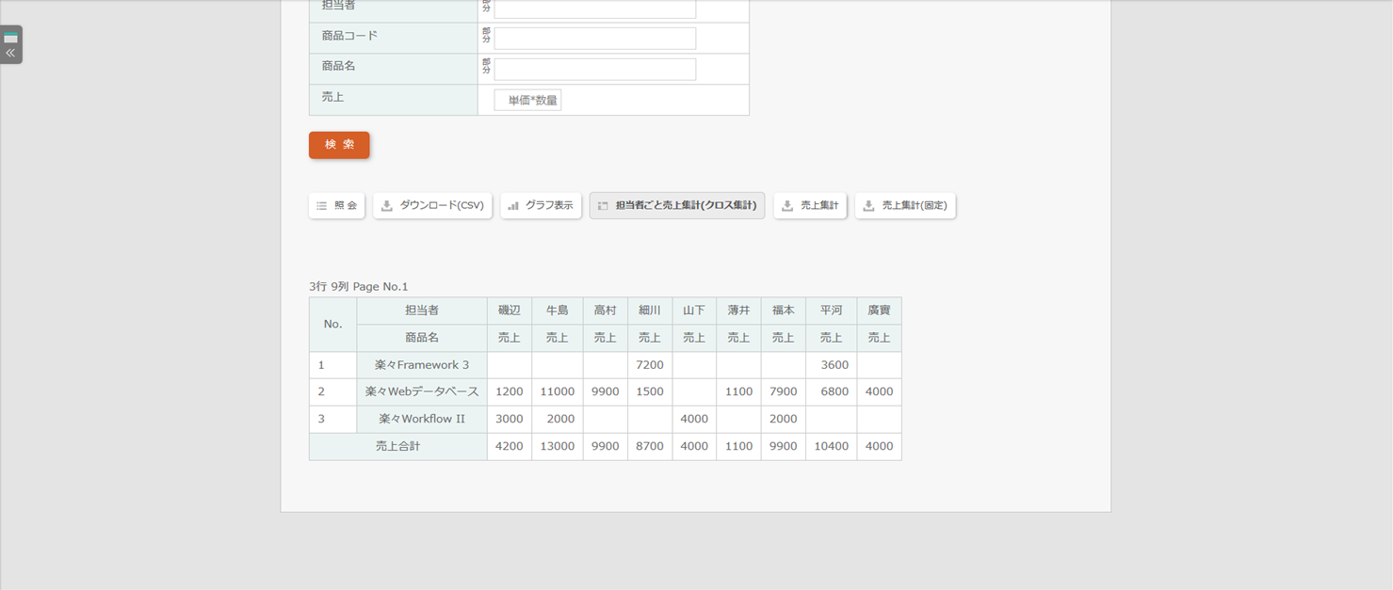
Task: Select the 単価*数量 field in 売上 row
Action: [x=527, y=101]
